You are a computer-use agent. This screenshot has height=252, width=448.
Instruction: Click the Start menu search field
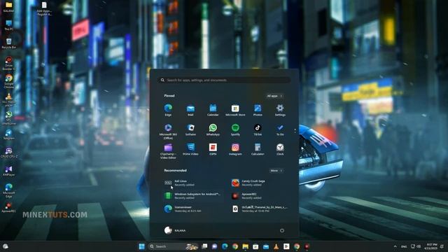[x=224, y=80]
